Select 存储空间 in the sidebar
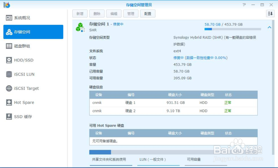The width and height of the screenshot is (278, 168). tap(33, 32)
